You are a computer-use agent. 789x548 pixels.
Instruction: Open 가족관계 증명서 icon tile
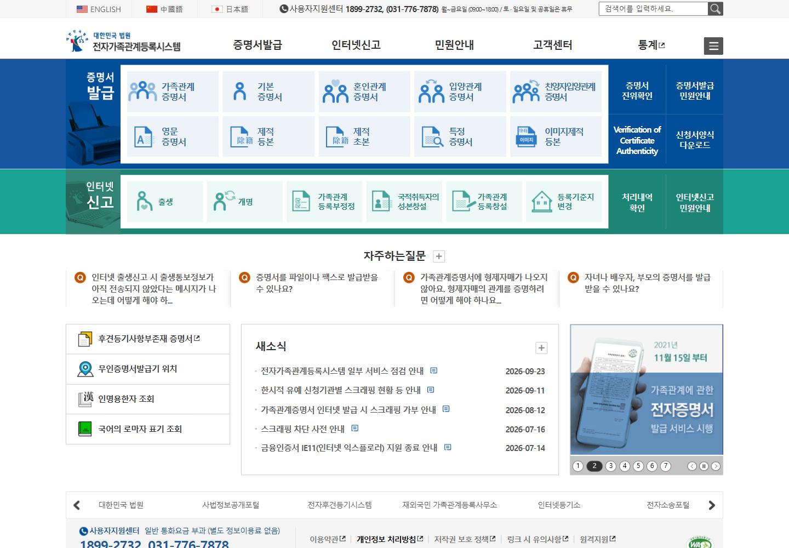pos(173,92)
